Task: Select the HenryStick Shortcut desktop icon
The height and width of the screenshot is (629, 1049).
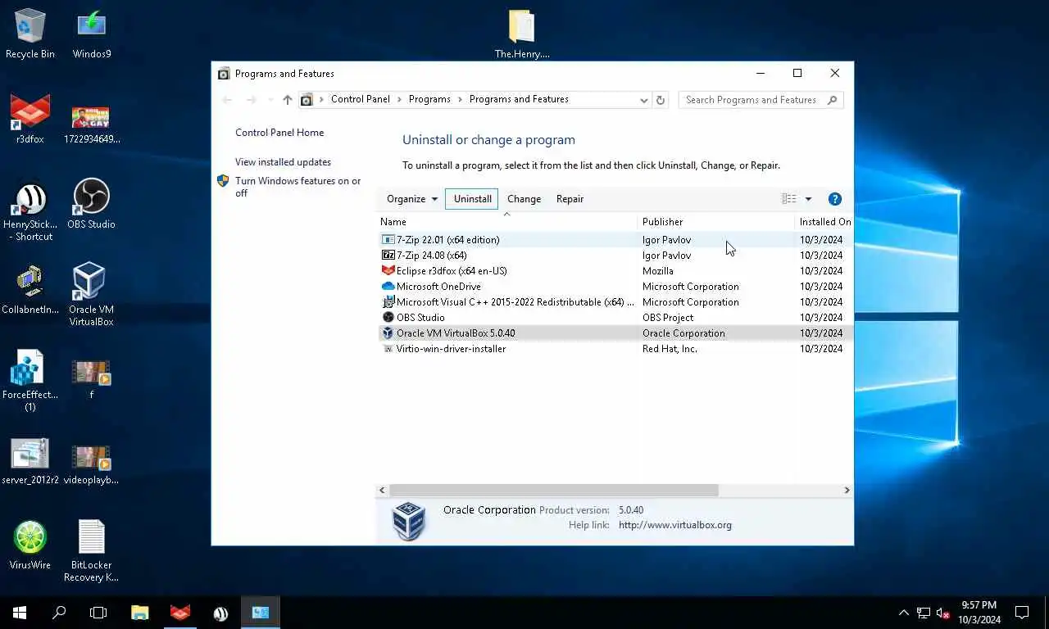Action: pos(30,210)
